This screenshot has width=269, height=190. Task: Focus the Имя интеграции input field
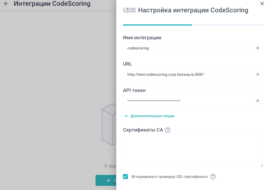[x=193, y=48]
